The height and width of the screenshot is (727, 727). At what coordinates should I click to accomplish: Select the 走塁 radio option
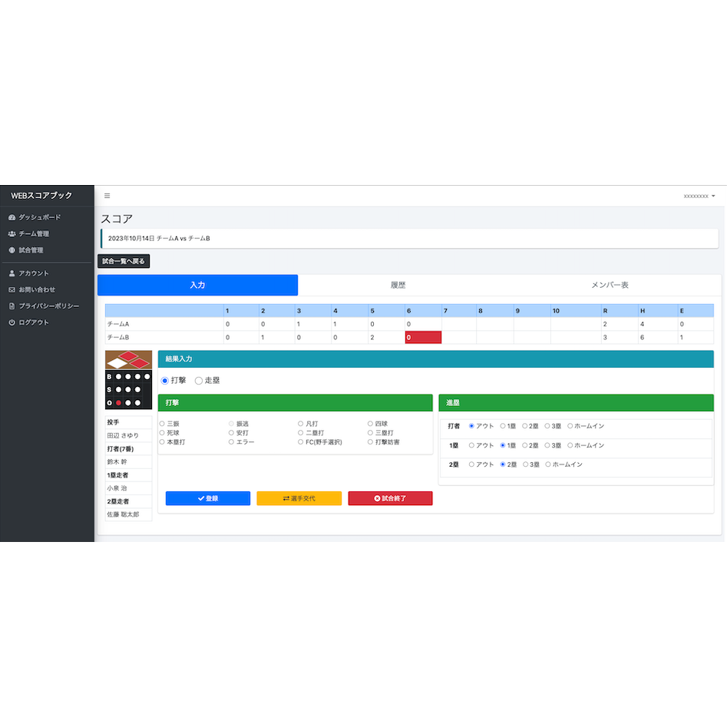199,380
